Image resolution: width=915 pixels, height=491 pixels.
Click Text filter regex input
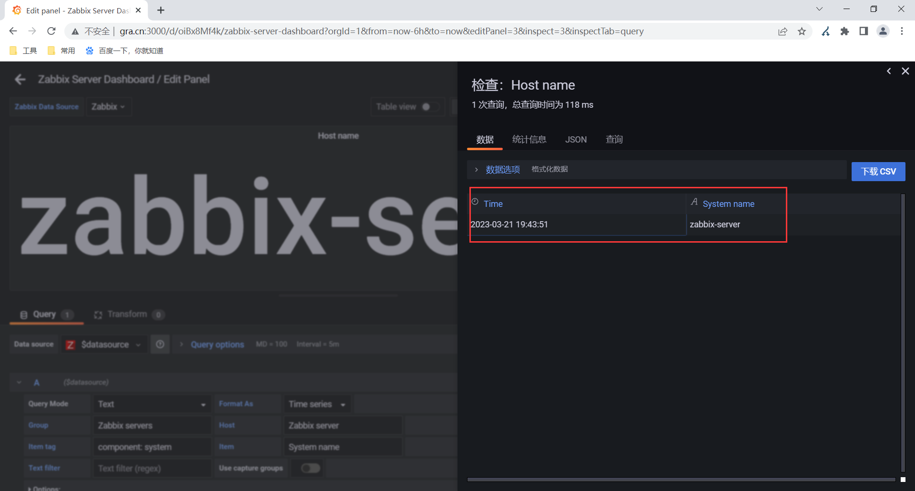pos(152,469)
